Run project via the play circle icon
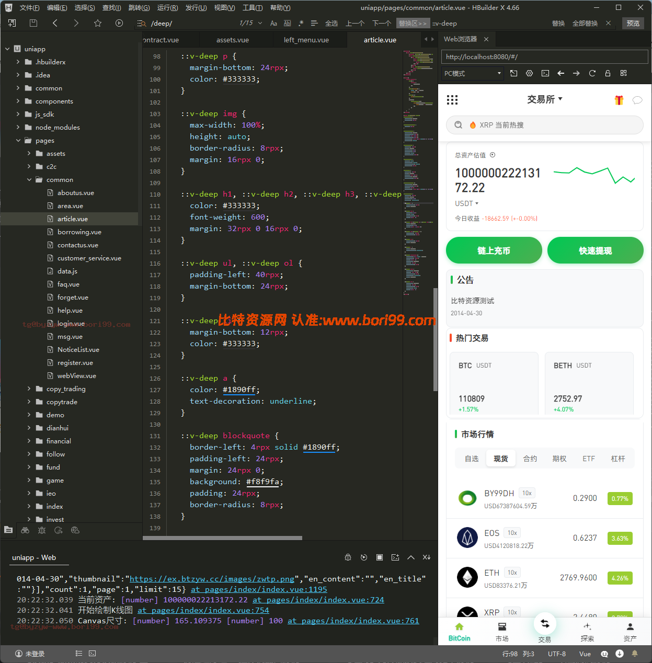The image size is (652, 663). [119, 23]
